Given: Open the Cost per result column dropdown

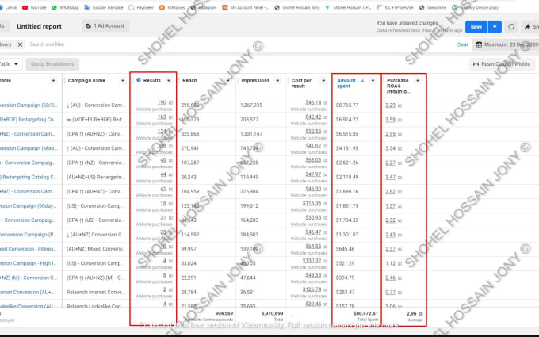Looking at the screenshot, I should [x=323, y=80].
